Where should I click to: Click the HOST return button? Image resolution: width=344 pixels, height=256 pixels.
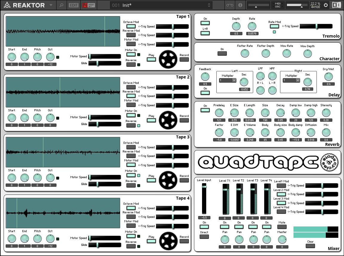click(x=91, y=5)
